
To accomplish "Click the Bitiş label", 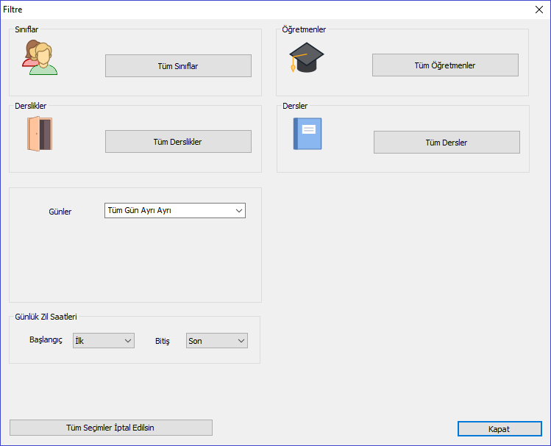I will 163,341.
